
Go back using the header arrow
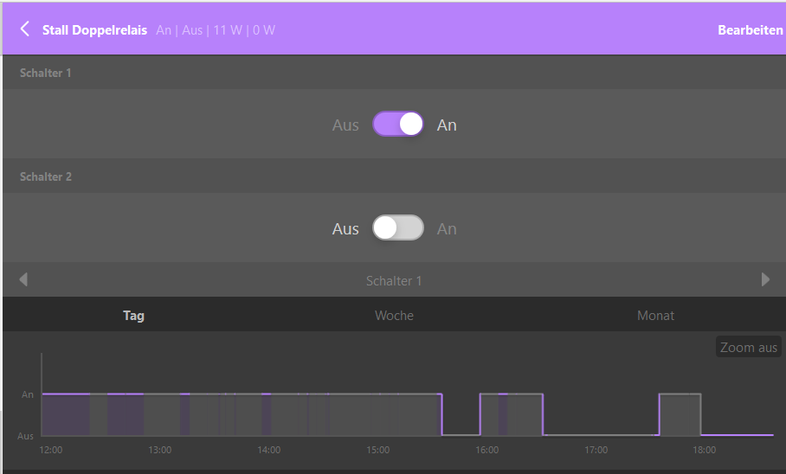click(x=24, y=29)
